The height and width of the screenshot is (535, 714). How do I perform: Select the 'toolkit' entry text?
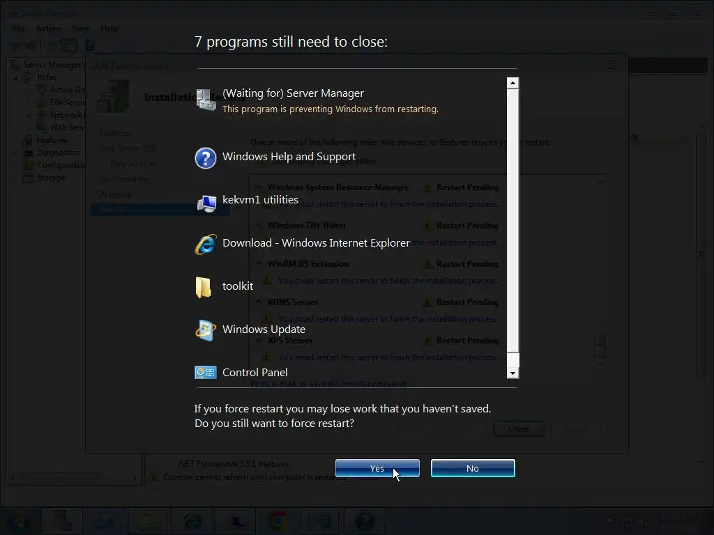(x=237, y=286)
